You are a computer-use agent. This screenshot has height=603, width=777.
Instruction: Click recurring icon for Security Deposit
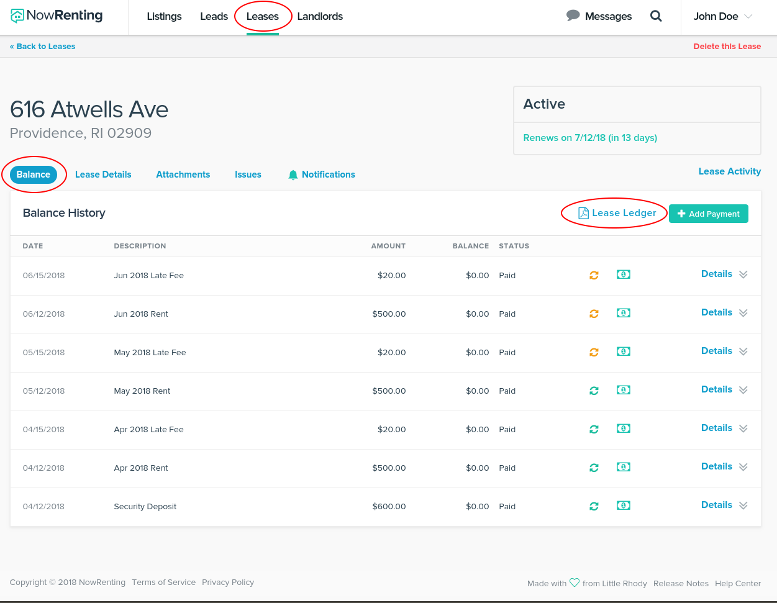tap(594, 506)
